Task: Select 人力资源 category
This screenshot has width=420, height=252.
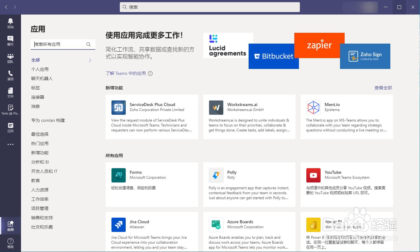Action: point(40,190)
